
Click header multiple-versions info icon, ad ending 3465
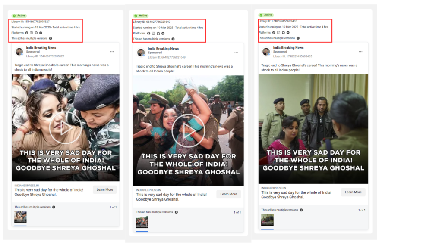298,38
